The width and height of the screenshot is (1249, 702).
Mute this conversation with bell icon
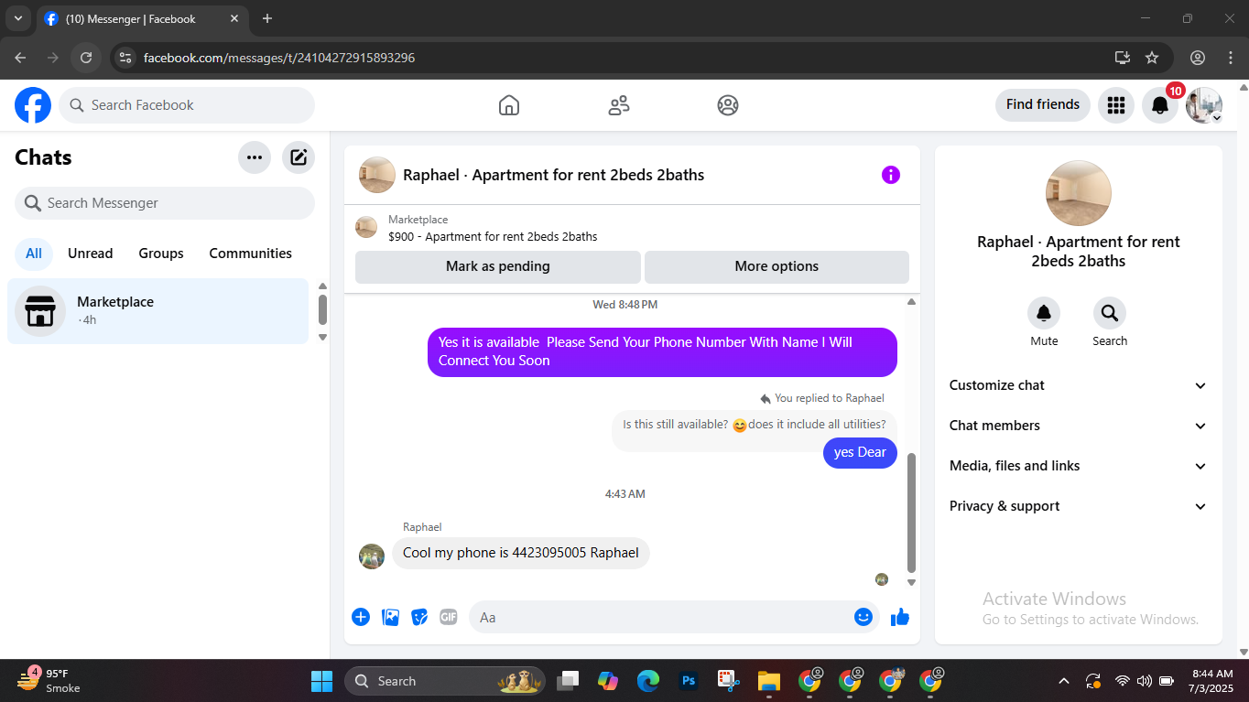(x=1044, y=314)
